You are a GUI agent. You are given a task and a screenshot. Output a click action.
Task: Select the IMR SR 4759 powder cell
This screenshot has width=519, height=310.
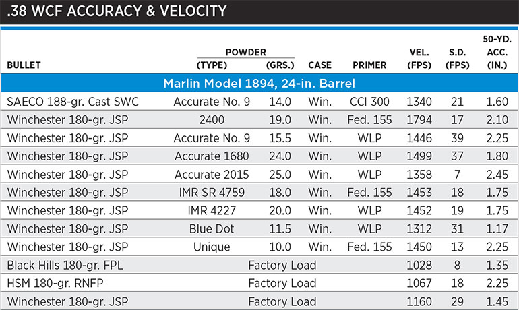pyautogui.click(x=212, y=193)
